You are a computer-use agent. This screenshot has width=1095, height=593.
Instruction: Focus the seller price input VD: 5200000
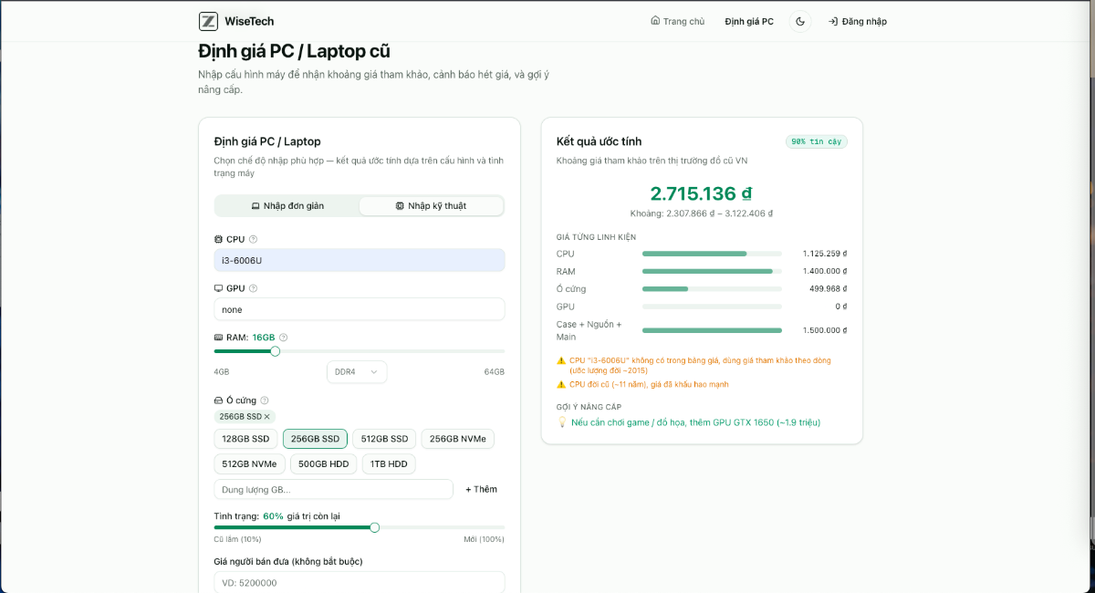360,582
